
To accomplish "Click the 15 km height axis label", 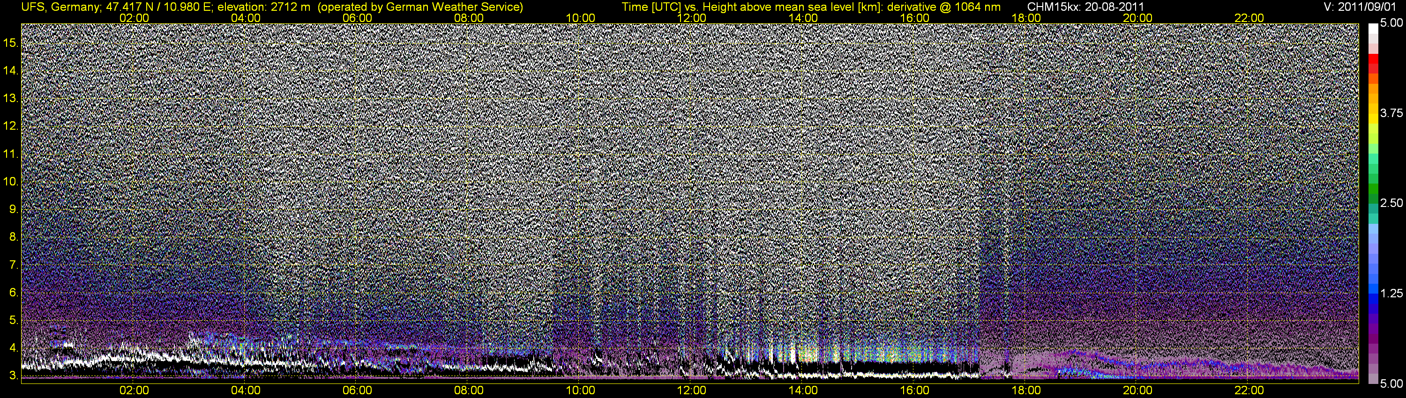I will (x=11, y=43).
